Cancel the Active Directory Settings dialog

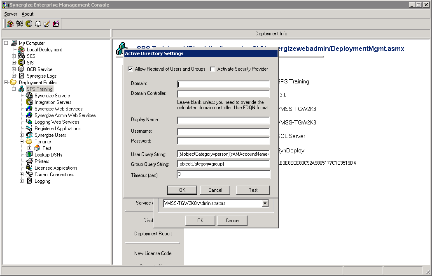tap(215, 190)
